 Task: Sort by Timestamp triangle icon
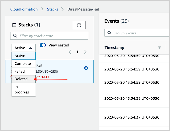[159, 48]
